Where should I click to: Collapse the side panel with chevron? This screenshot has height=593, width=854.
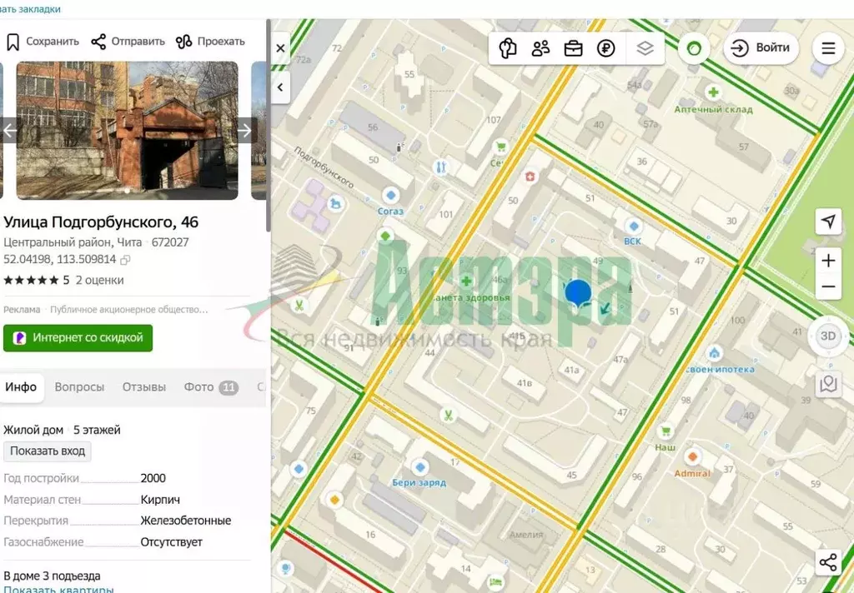tap(280, 87)
